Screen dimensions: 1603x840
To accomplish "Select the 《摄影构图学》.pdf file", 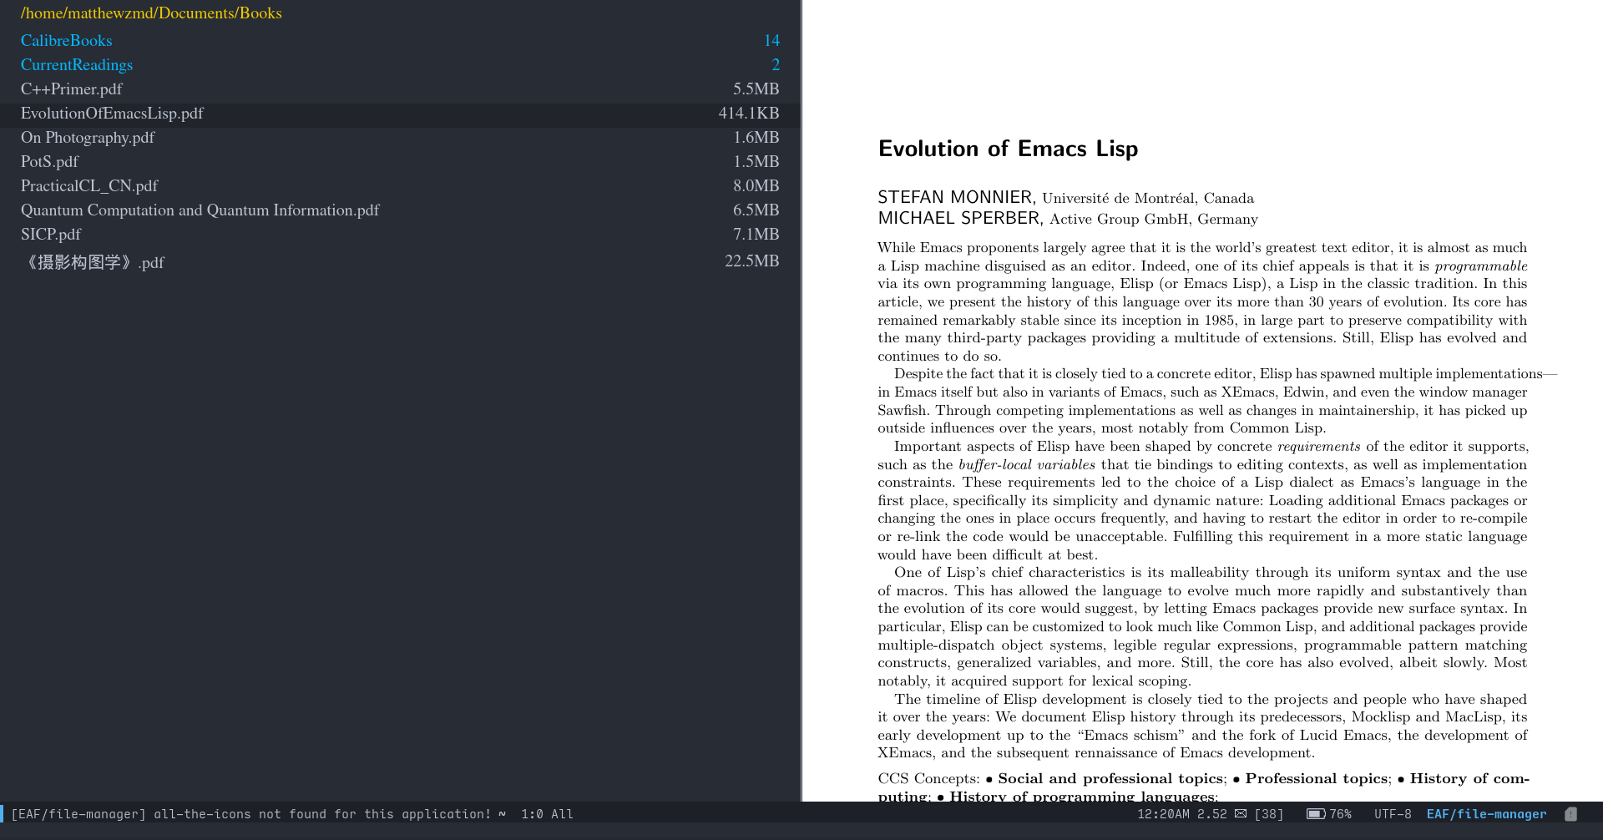I will [x=93, y=262].
